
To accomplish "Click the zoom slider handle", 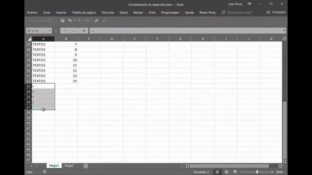I will [257, 172].
